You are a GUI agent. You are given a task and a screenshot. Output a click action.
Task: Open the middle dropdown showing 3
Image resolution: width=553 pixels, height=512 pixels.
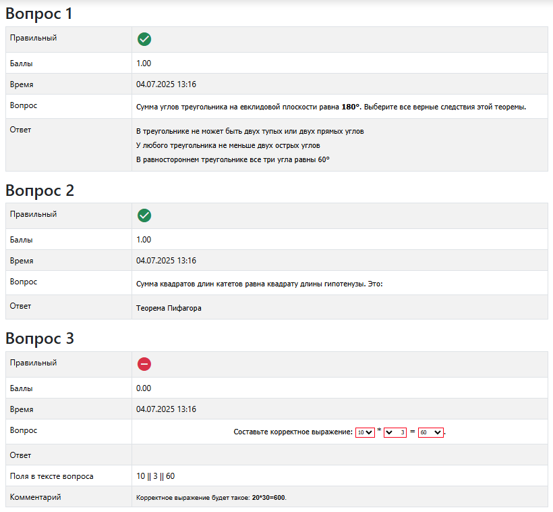[x=395, y=432]
